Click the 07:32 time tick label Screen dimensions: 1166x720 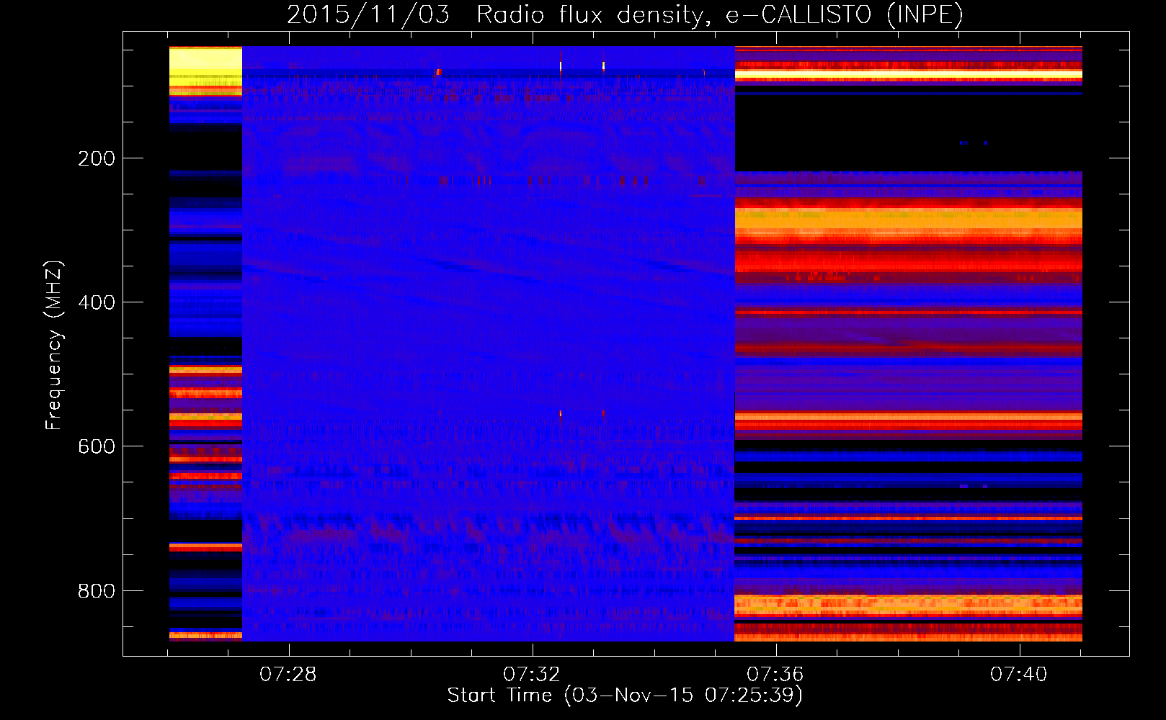coord(532,674)
